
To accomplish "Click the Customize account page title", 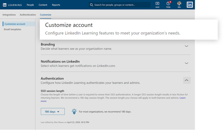I will (x=69, y=25).
